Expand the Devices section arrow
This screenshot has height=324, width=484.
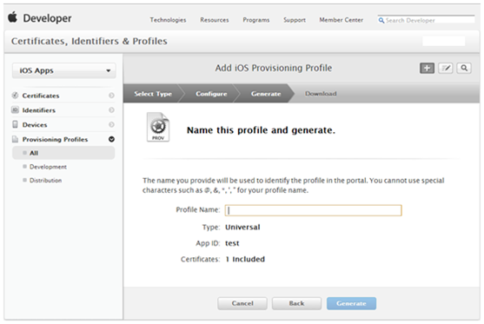pyautogui.click(x=111, y=125)
